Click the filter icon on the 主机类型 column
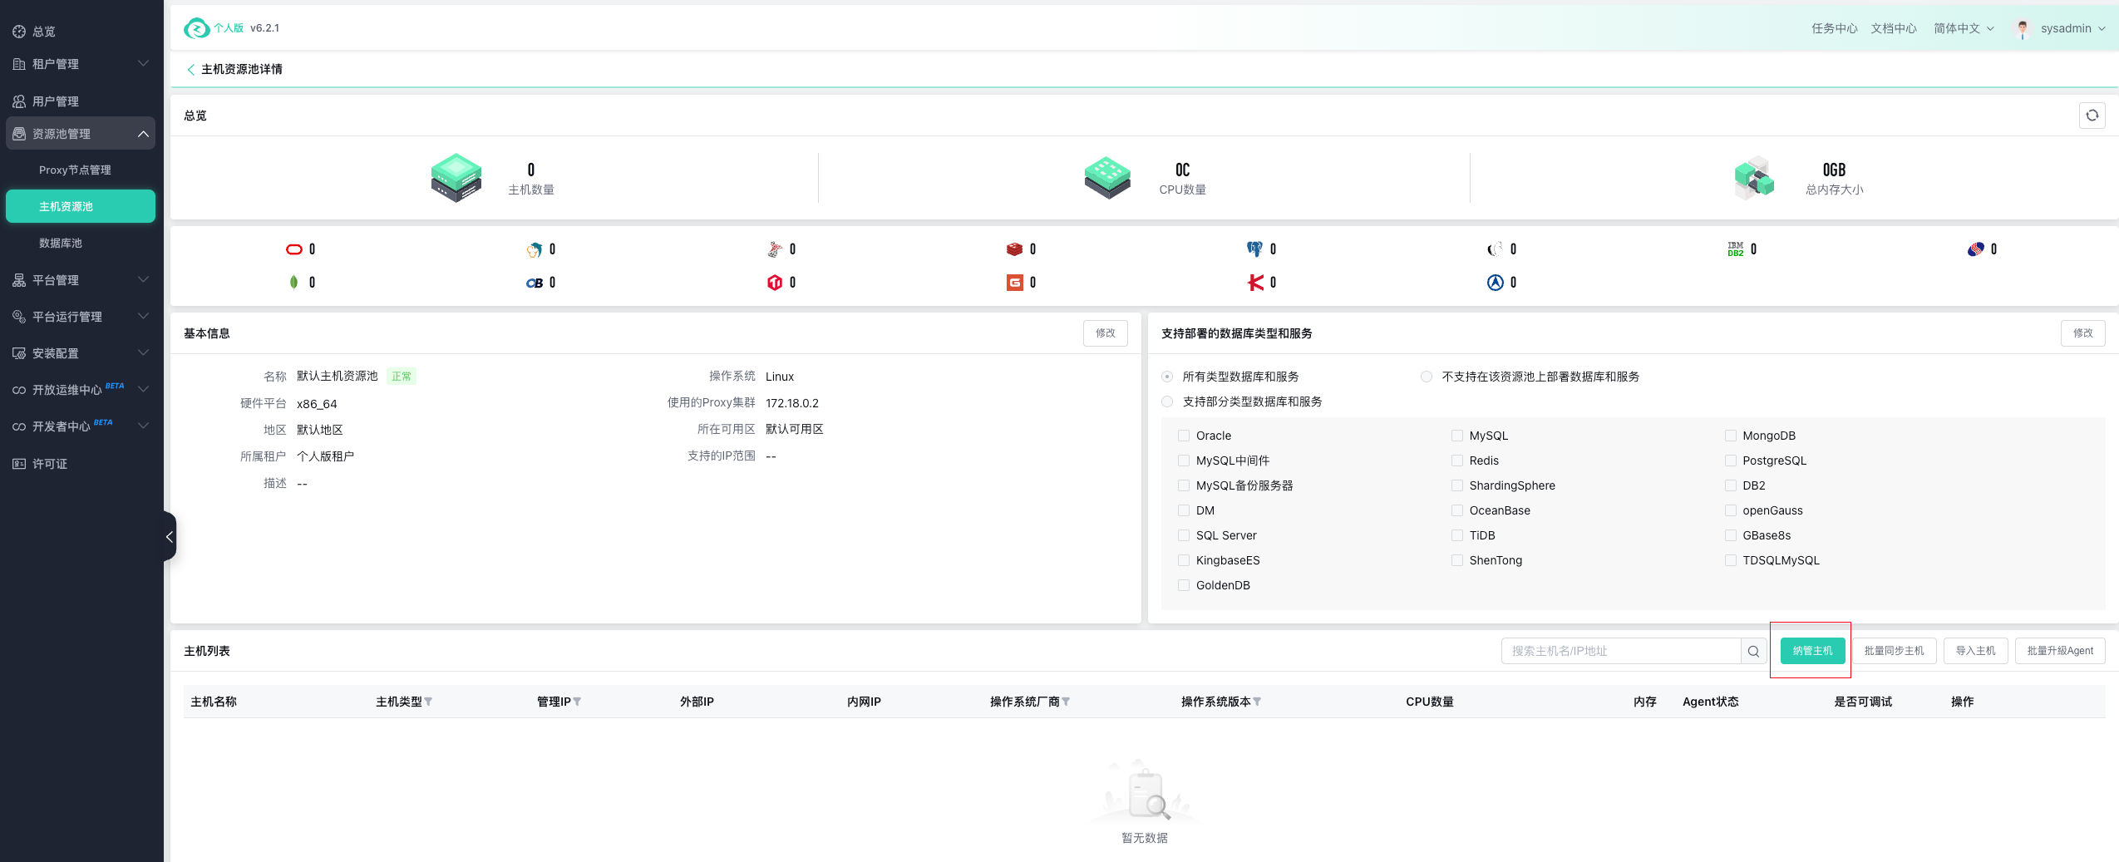 click(x=428, y=702)
